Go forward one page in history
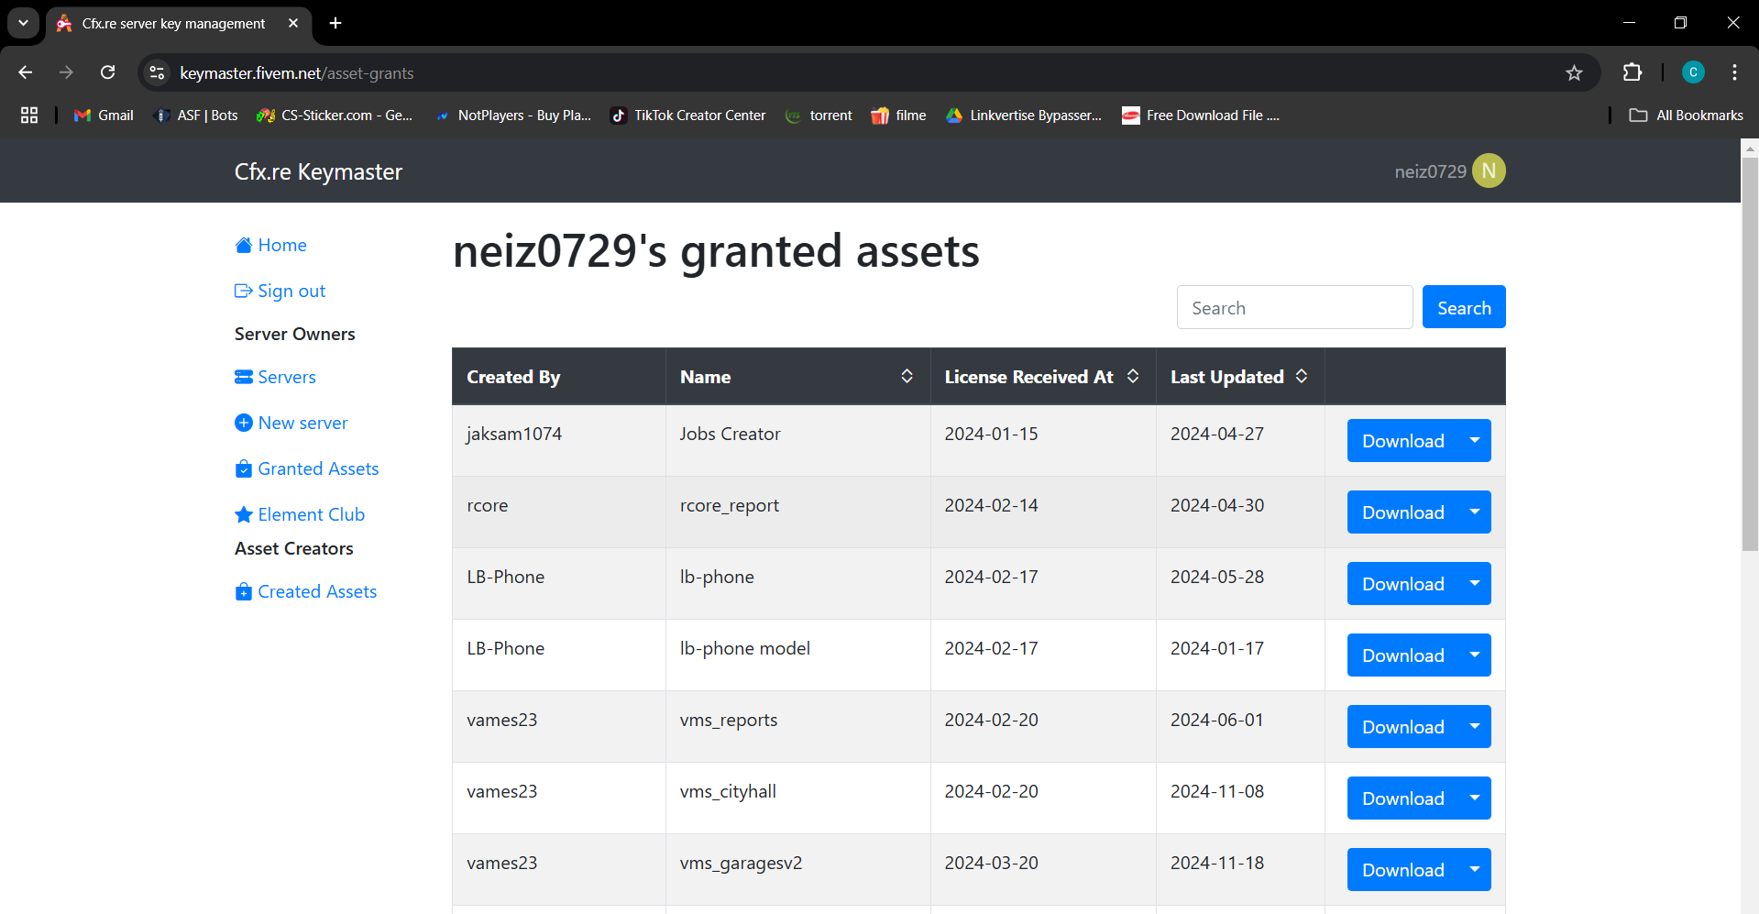Viewport: 1759px width, 914px height. click(66, 72)
